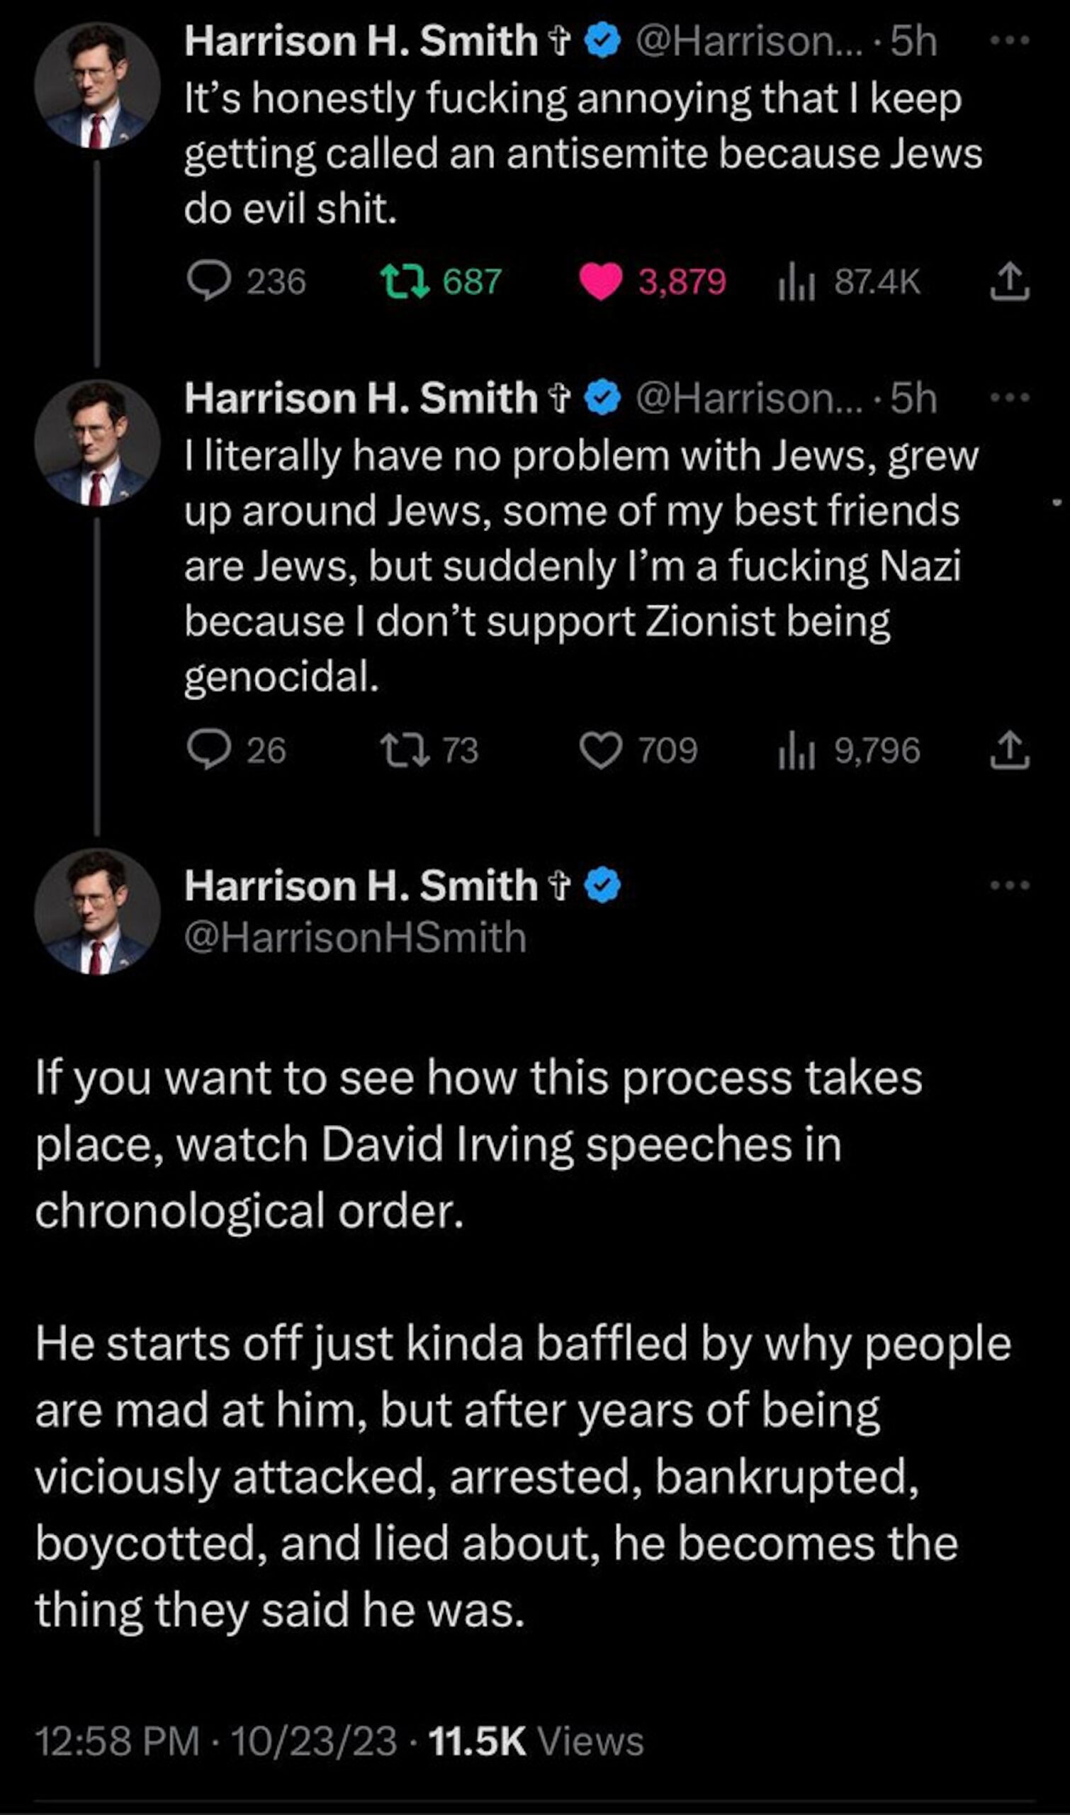View analytics showing 9,796 views
The image size is (1070, 1815).
tap(796, 751)
